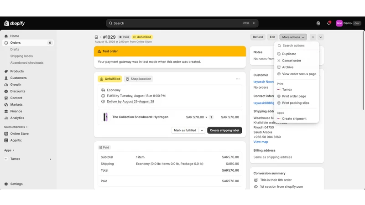Open Drafts under Orders

tap(15, 49)
